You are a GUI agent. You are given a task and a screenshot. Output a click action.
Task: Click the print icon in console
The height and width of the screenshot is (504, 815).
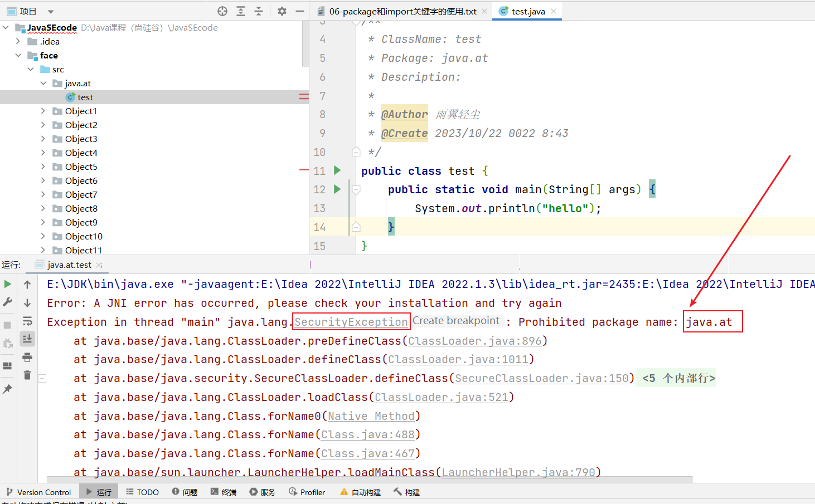[x=27, y=357]
